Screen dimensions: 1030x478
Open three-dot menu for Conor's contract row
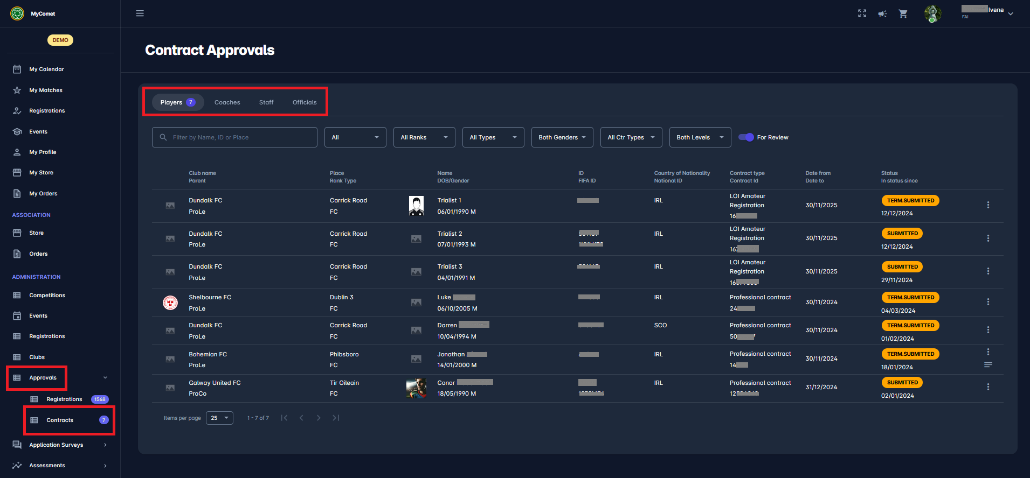point(987,387)
